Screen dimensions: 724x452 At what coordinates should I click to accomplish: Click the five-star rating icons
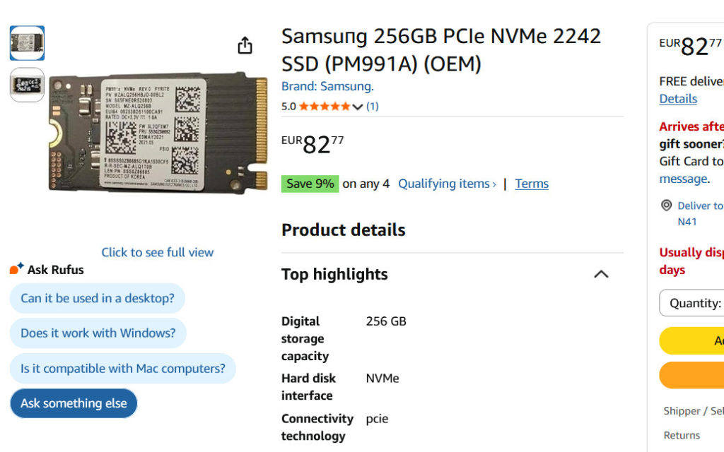(324, 107)
